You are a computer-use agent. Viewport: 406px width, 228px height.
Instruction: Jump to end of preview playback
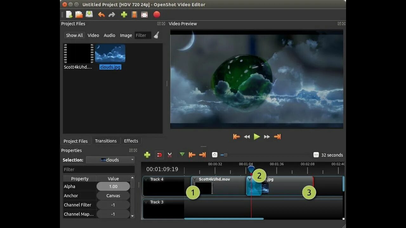(x=277, y=137)
